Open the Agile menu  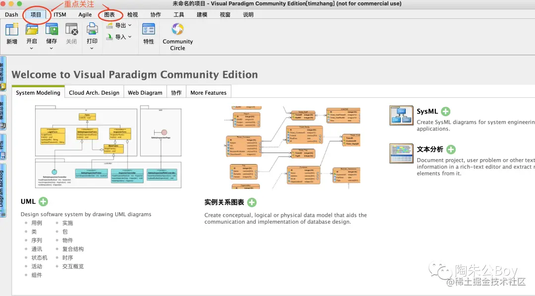tap(85, 15)
